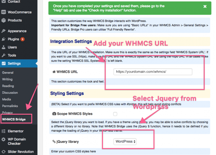Screen dimensions: 216x155
Task: Click the Tools wrench icon
Action: click(4, 55)
